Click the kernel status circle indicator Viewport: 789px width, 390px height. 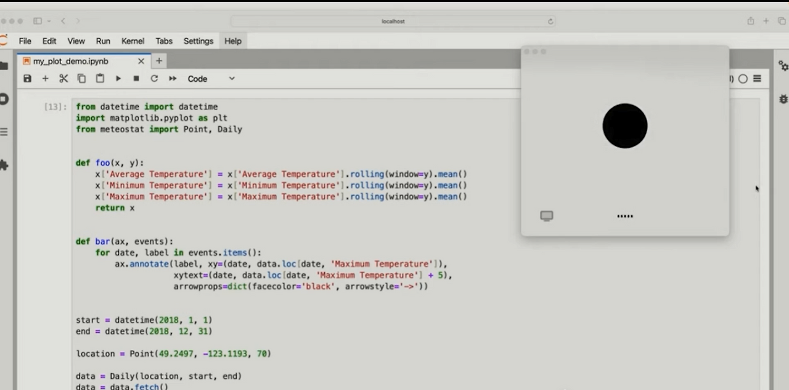(743, 79)
